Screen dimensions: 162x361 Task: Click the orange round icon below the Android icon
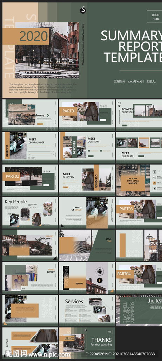click(100, 280)
